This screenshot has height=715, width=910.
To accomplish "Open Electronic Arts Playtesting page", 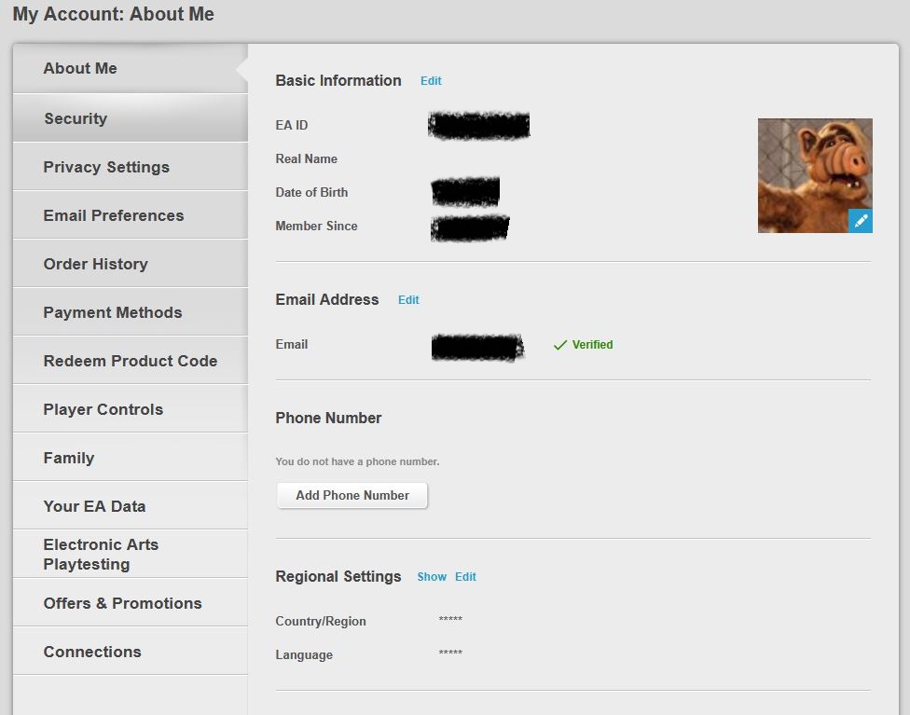I will 131,555.
